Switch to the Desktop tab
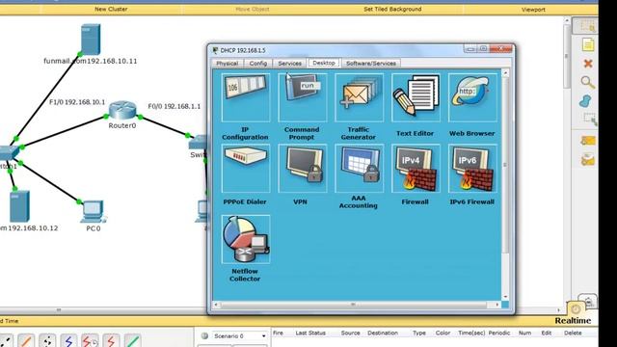 [x=324, y=63]
